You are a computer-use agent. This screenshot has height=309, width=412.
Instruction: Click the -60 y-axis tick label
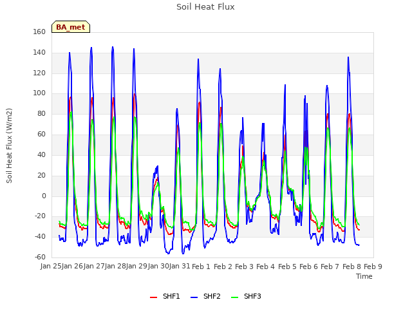pyautogui.click(x=40, y=257)
